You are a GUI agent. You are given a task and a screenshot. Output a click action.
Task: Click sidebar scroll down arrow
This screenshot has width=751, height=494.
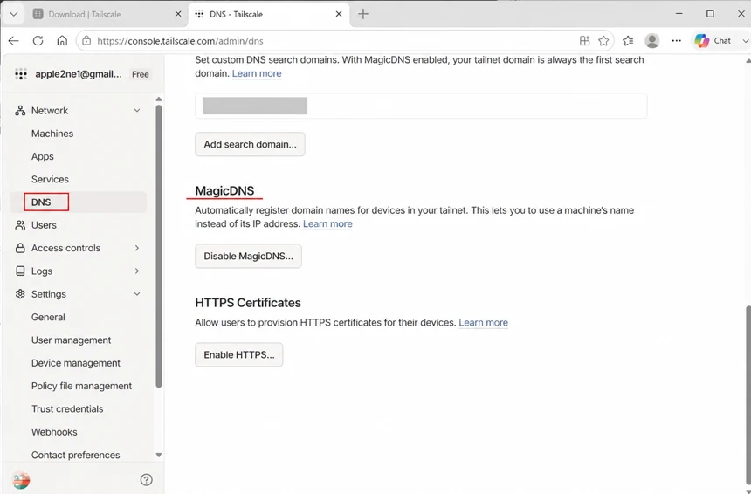click(x=159, y=456)
